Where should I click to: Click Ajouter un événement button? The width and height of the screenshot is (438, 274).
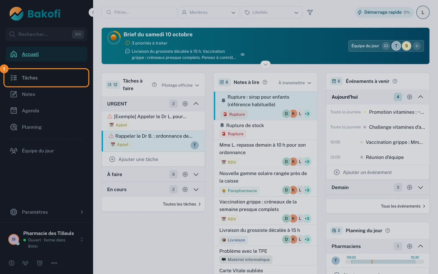pos(378,172)
